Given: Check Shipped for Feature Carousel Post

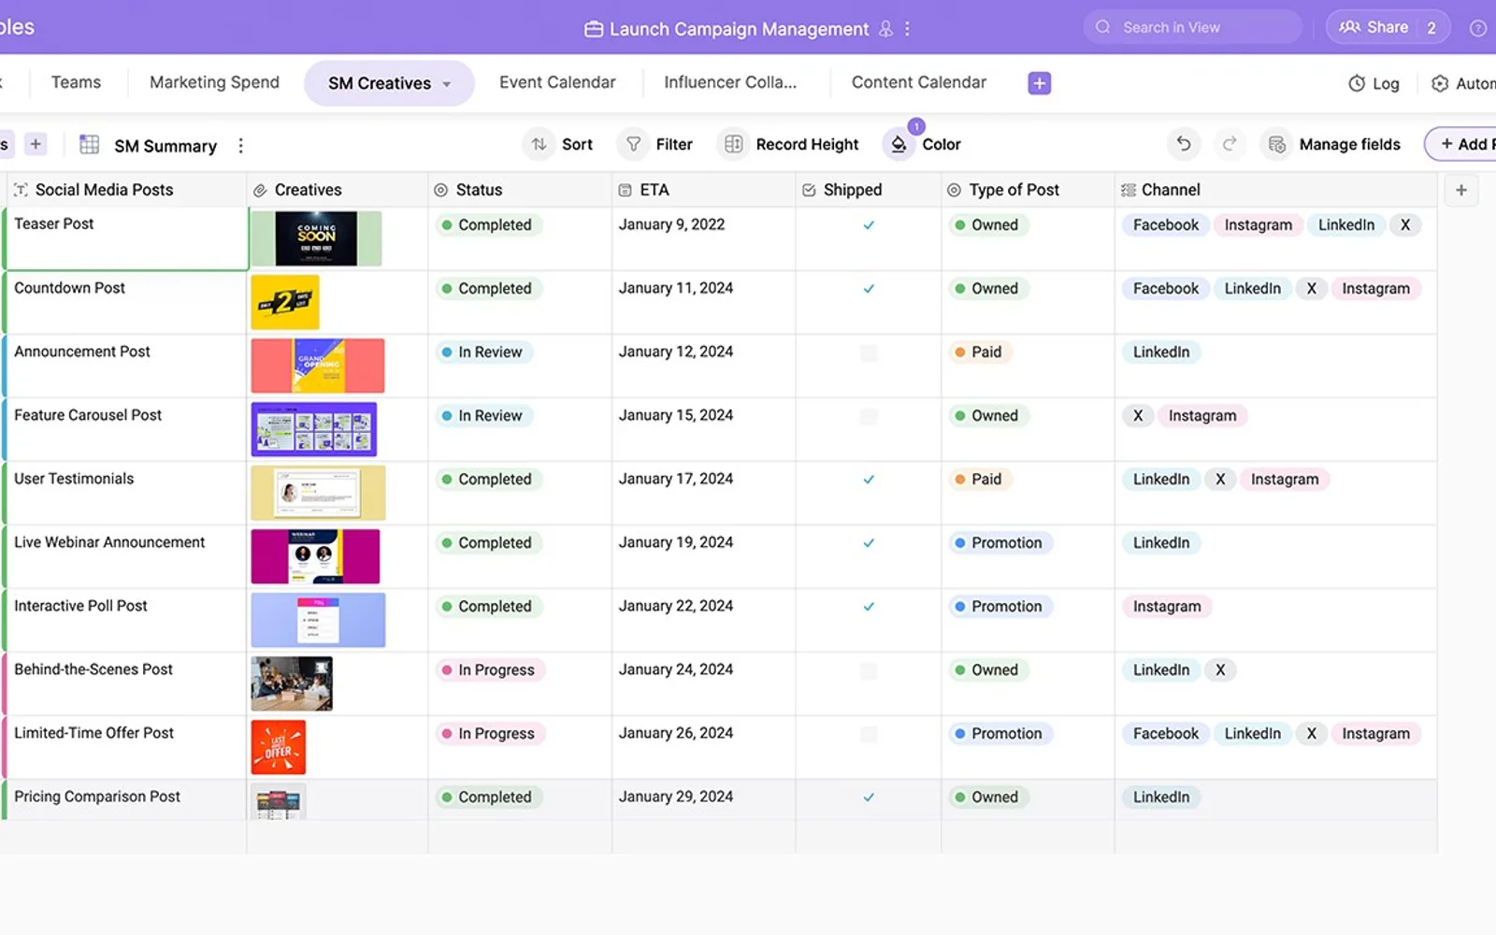Looking at the screenshot, I should (869, 416).
